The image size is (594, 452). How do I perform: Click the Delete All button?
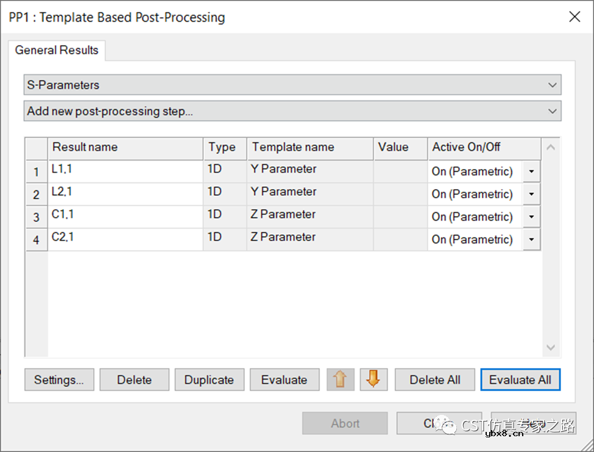point(434,380)
